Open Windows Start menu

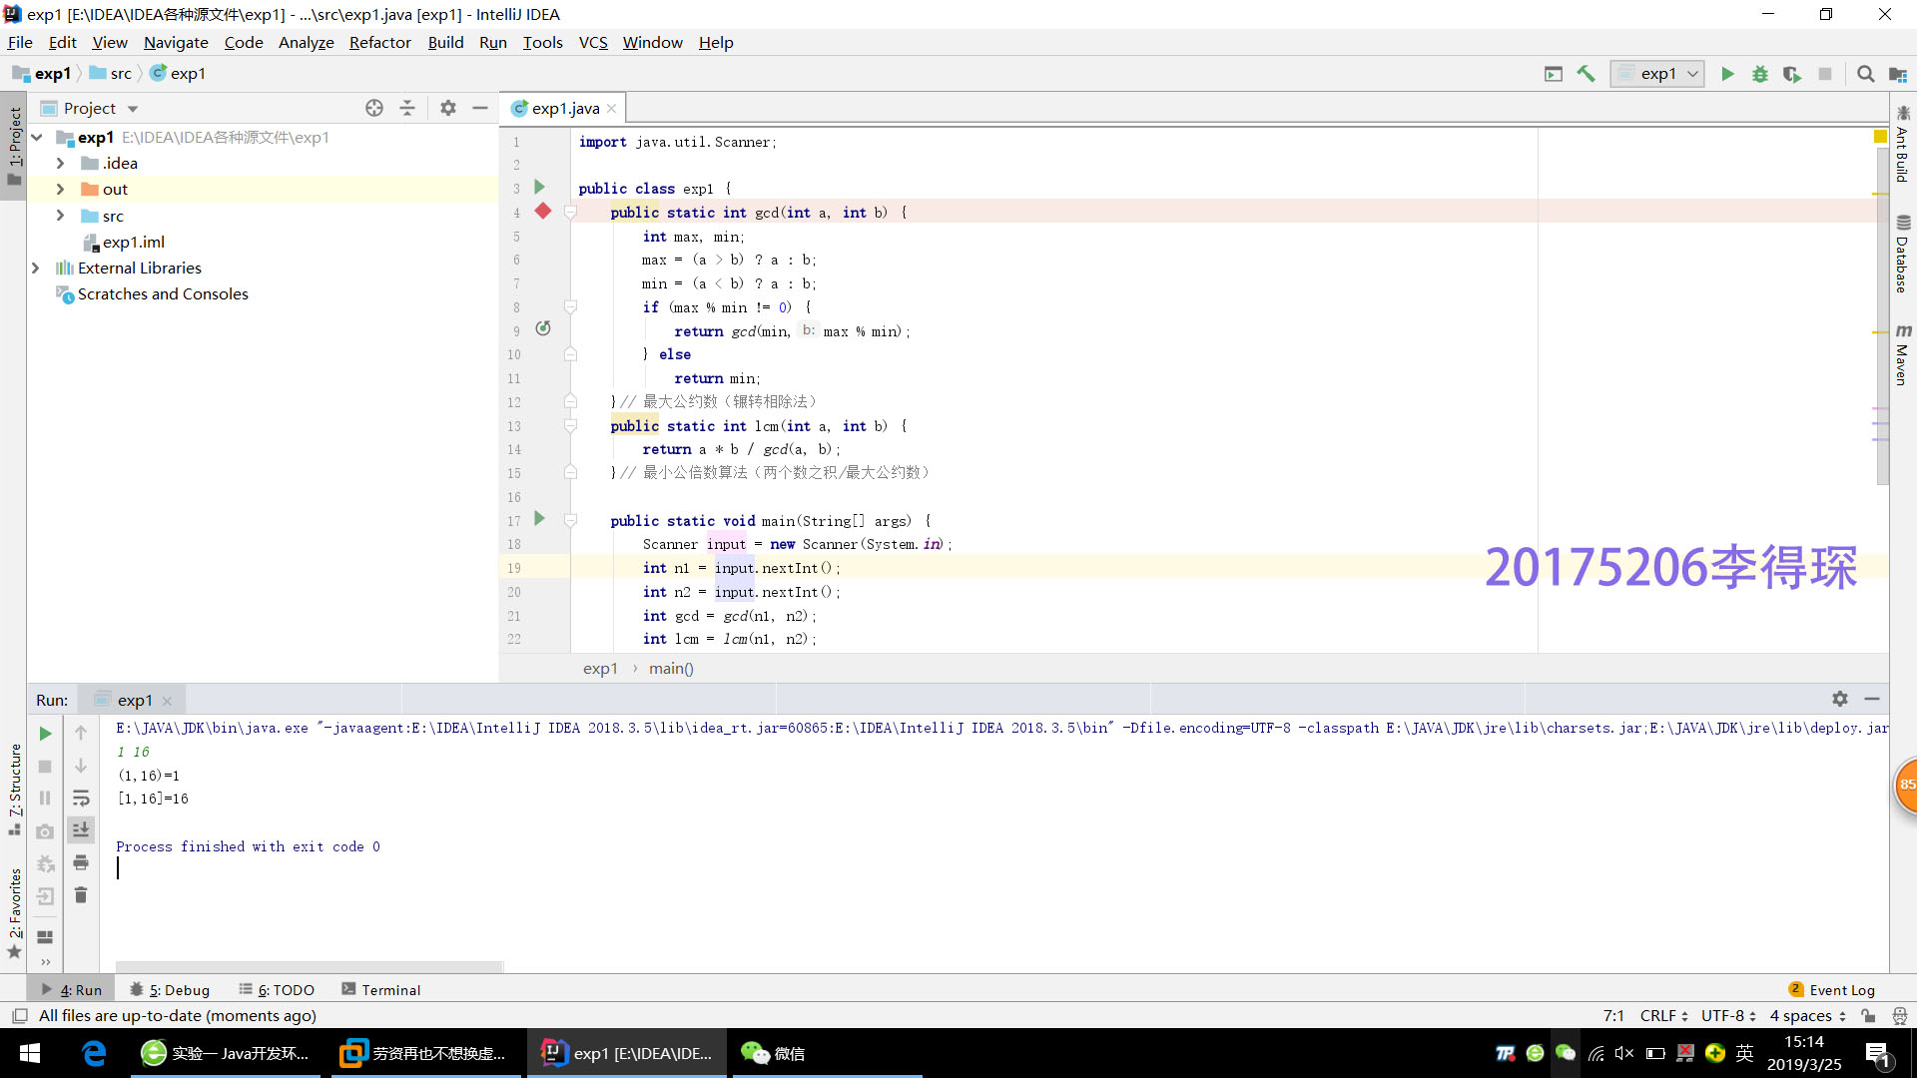30,1053
